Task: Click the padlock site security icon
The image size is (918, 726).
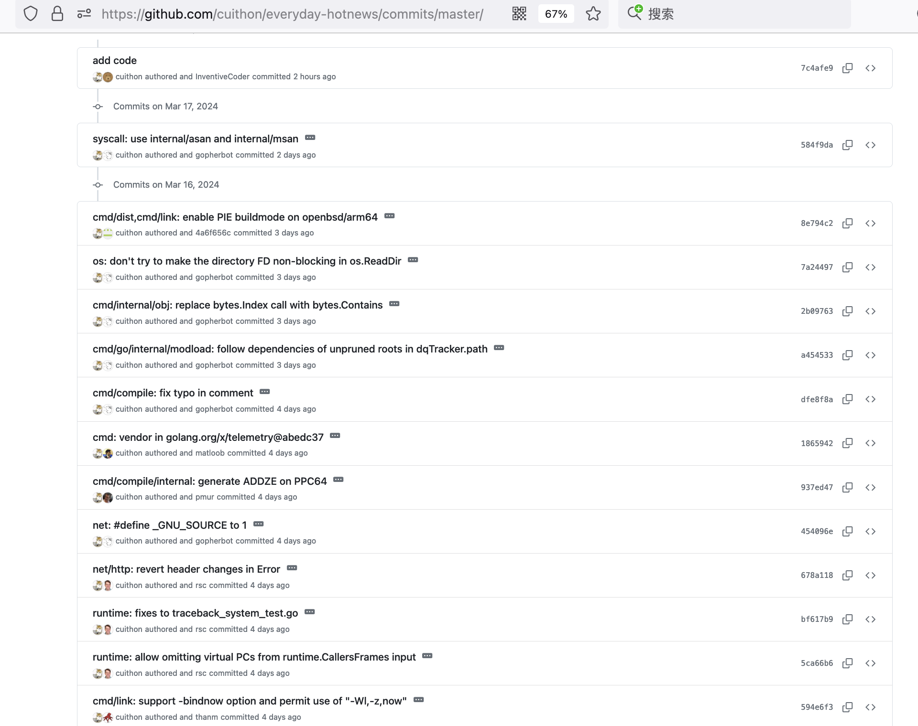Action: (57, 14)
